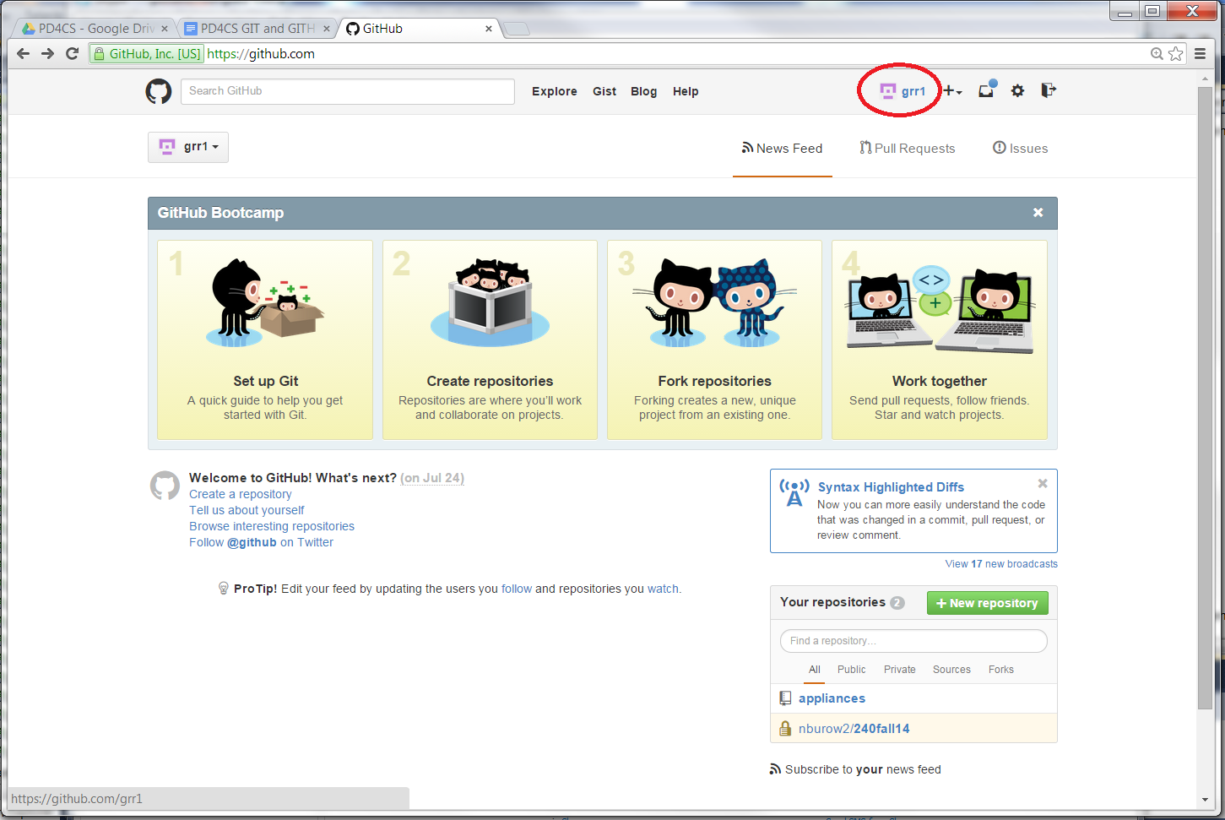
Task: Subscribe to your news feed link
Action: click(x=855, y=769)
